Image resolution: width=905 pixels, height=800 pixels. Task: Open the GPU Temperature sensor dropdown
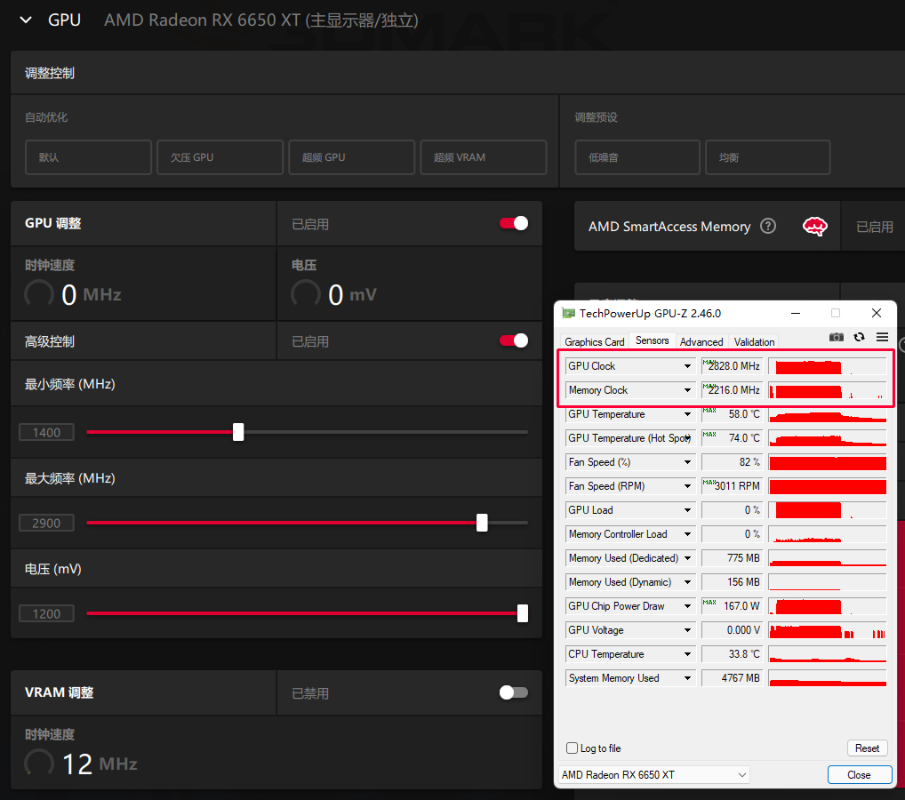pos(687,414)
